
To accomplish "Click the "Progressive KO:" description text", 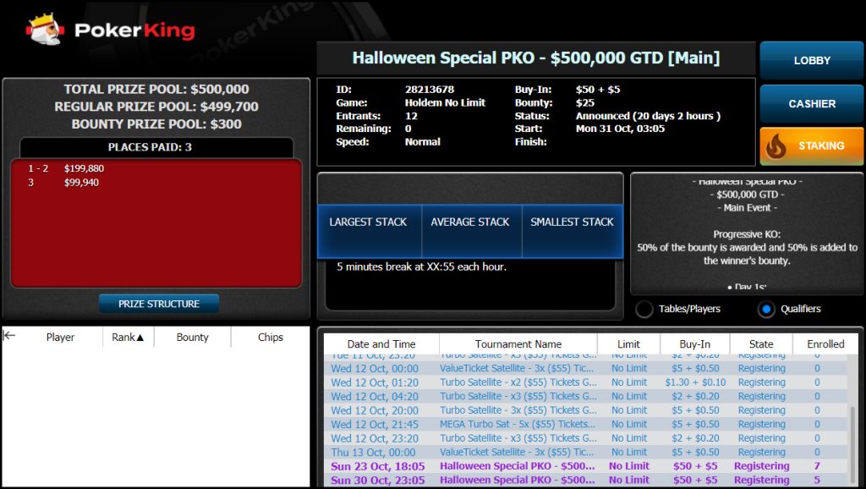I will point(747,234).
